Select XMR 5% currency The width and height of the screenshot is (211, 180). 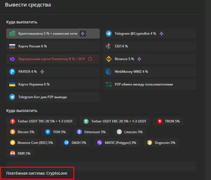[x=20, y=153]
